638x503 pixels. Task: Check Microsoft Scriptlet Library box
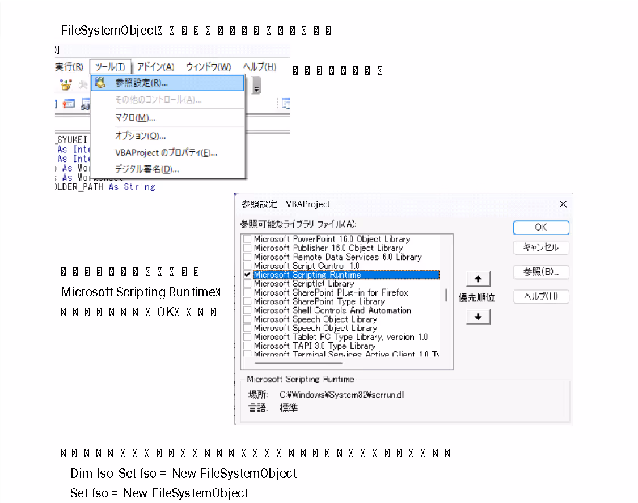pyautogui.click(x=247, y=284)
